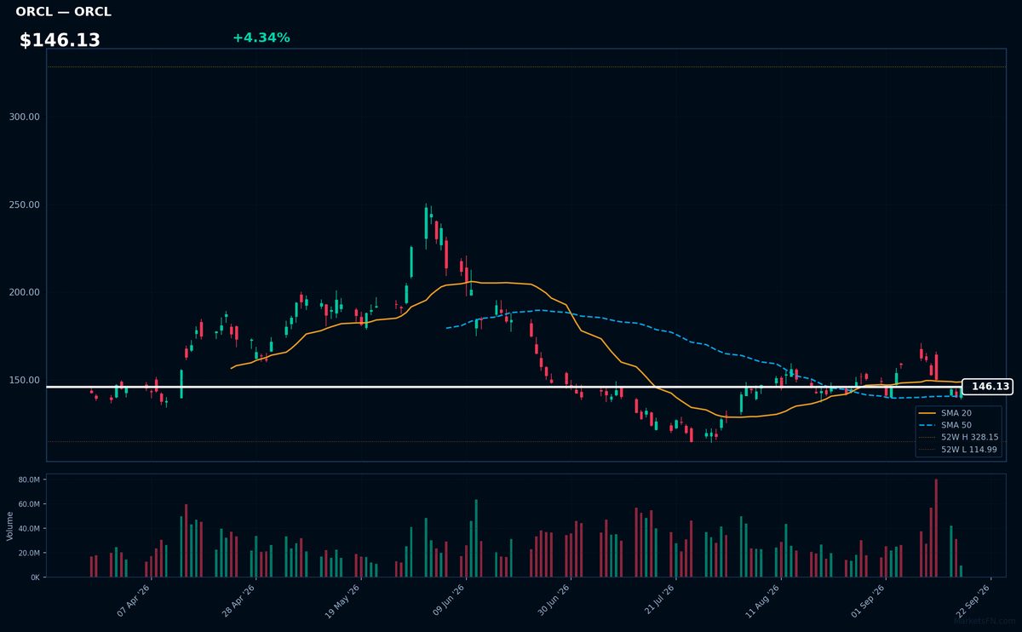Click the 09 Jun '26 date label
The height and width of the screenshot is (632, 1022).
449,600
